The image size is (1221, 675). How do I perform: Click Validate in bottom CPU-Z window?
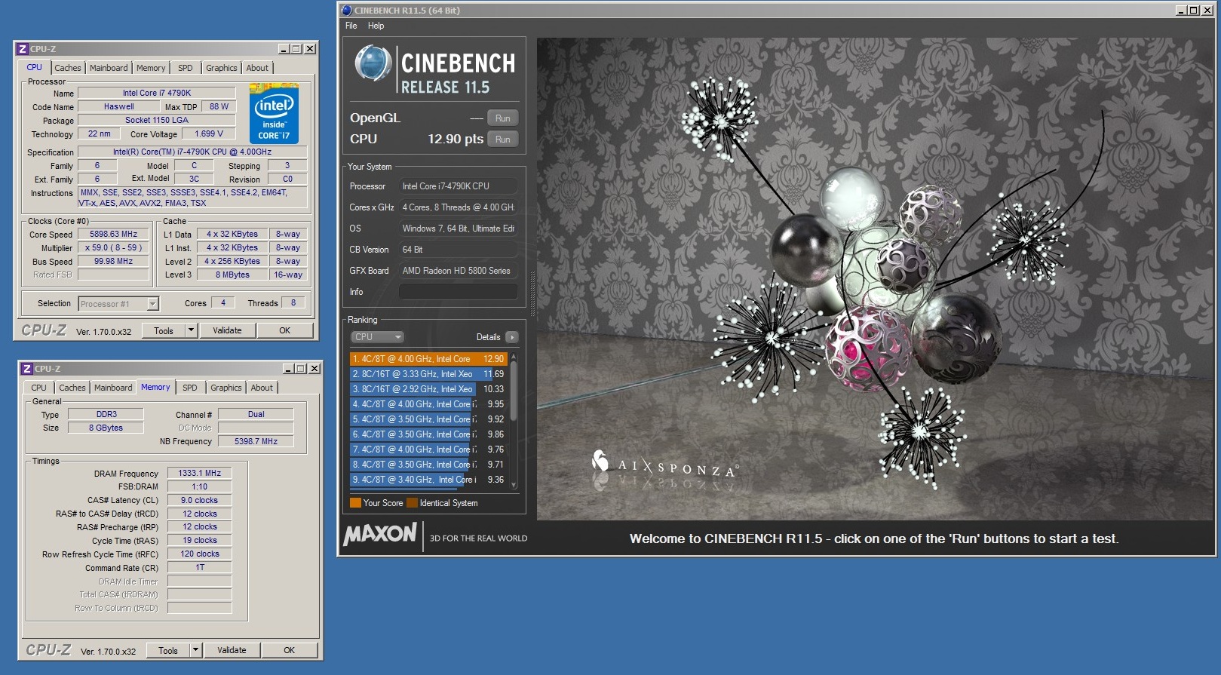(x=232, y=650)
